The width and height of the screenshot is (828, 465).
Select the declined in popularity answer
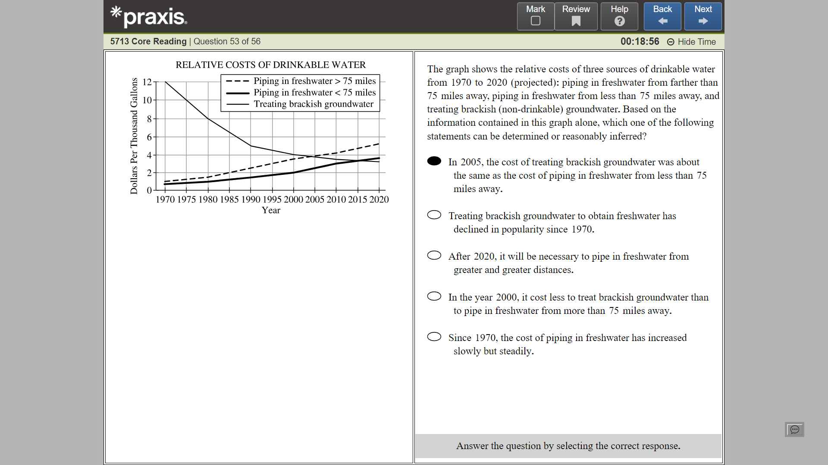(434, 215)
